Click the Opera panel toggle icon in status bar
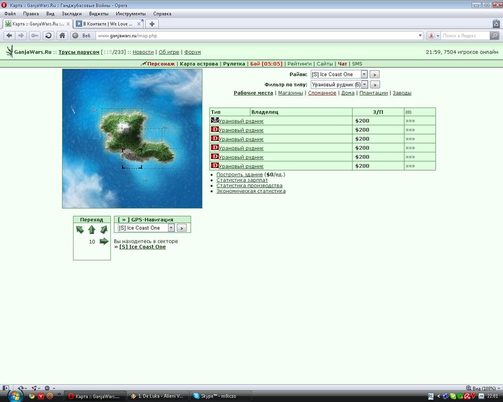Image resolution: width=503 pixels, height=402 pixels. coord(6,388)
